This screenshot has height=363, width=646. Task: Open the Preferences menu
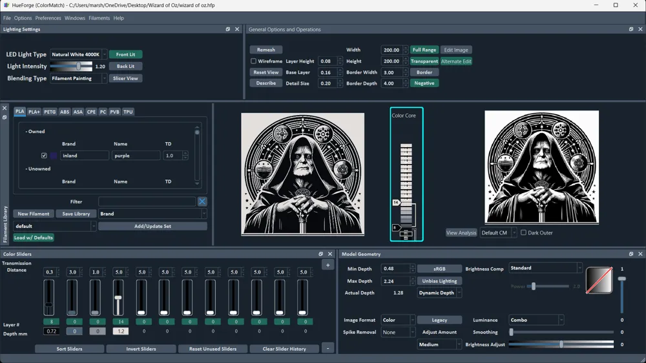[x=48, y=18]
